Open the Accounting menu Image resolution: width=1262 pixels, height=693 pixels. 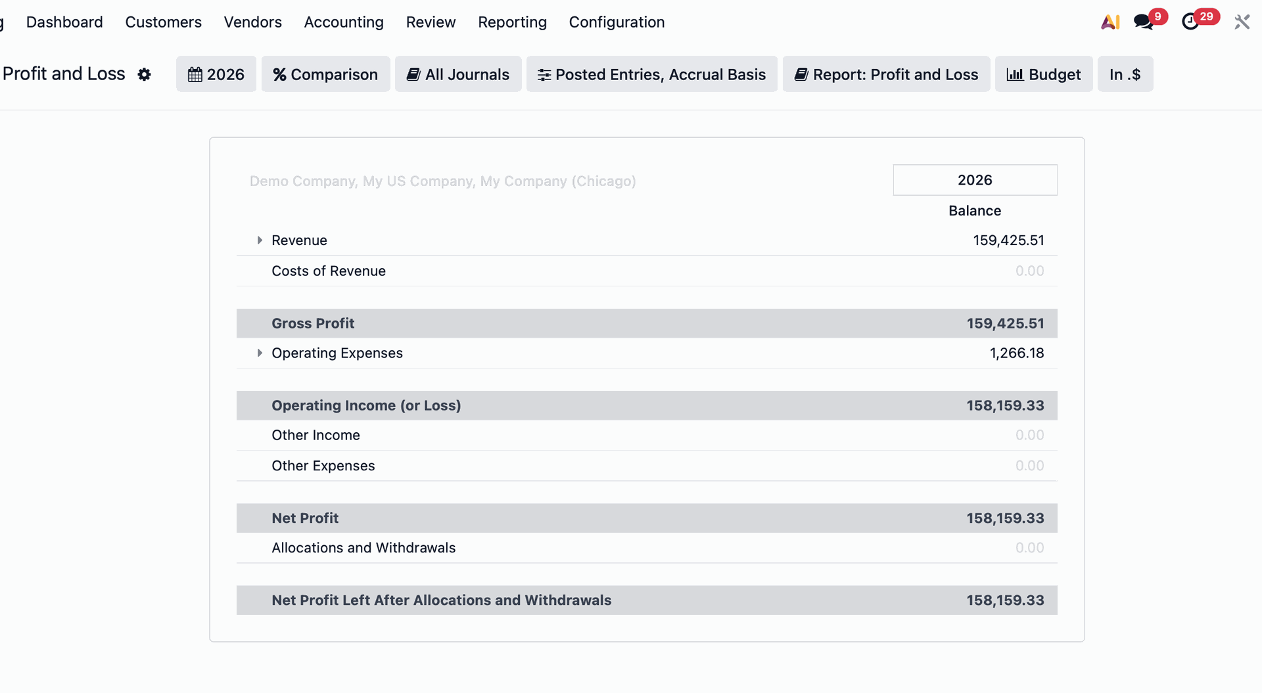click(x=344, y=22)
